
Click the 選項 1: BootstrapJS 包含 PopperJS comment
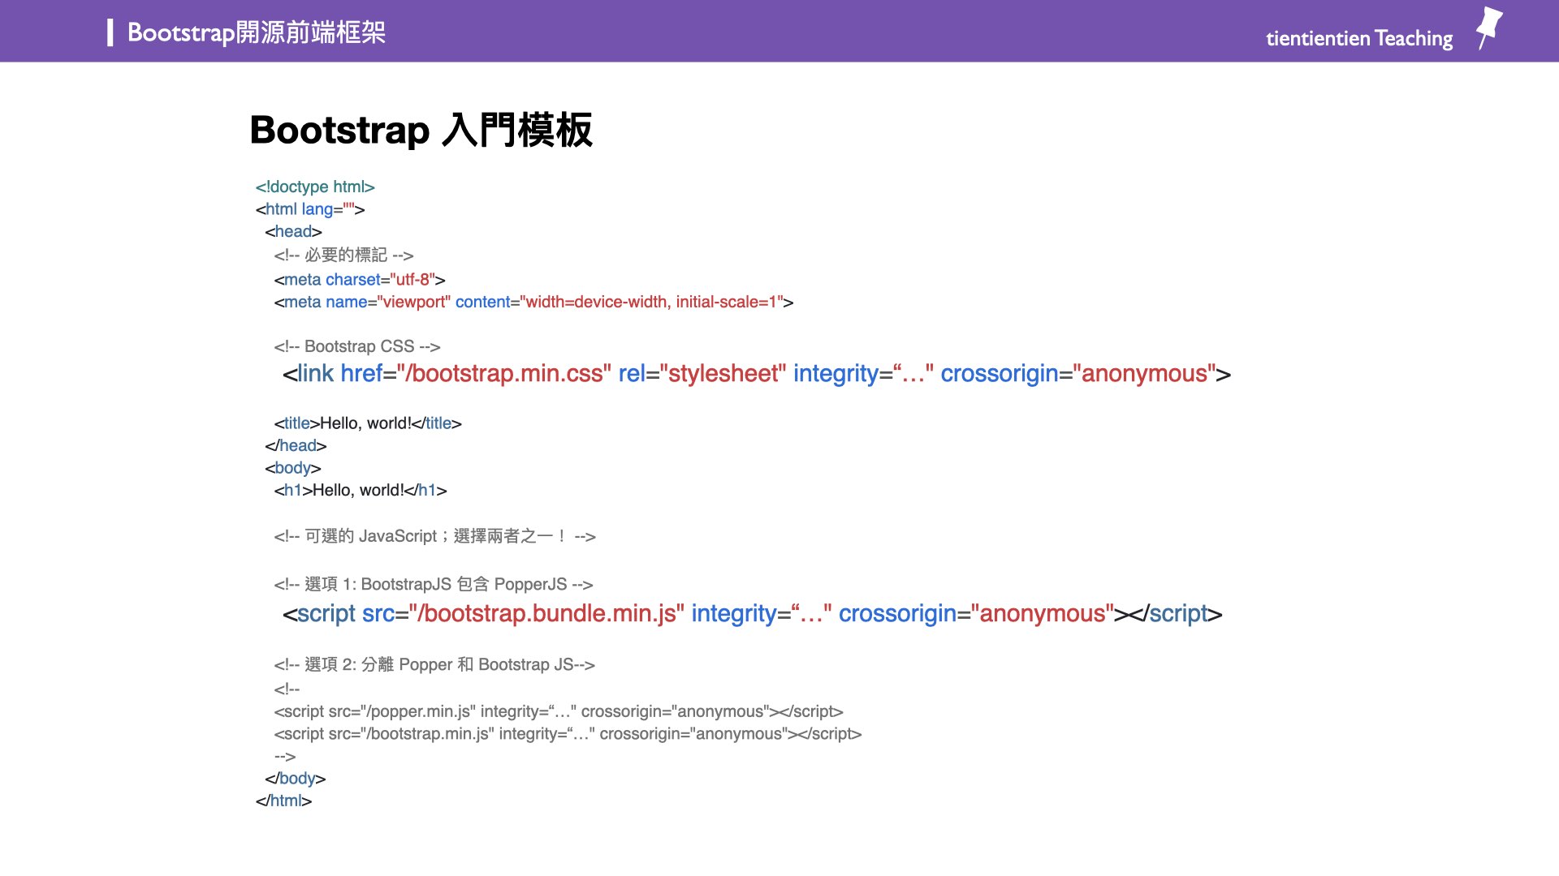pyautogui.click(x=434, y=584)
